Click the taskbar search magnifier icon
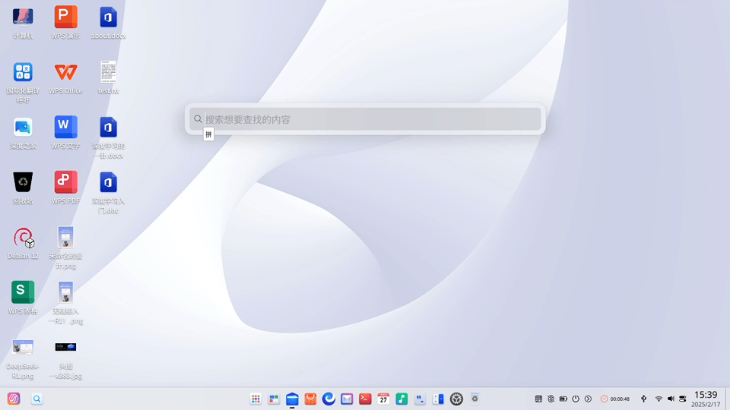 tap(36, 399)
